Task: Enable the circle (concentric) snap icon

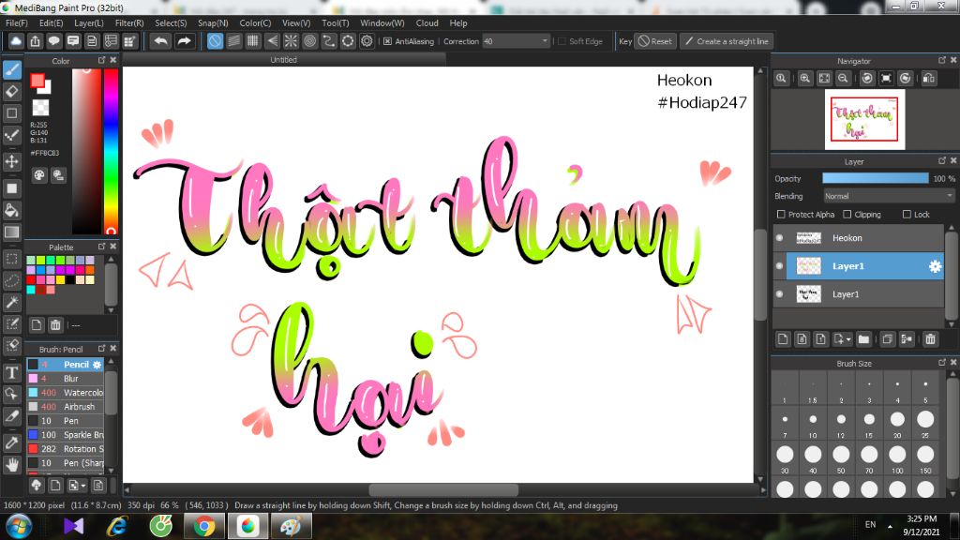Action: tap(309, 41)
